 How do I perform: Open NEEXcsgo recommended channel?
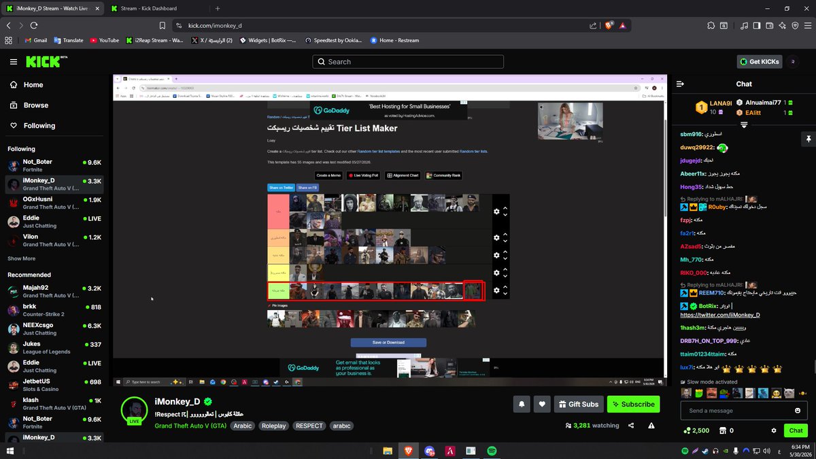pyautogui.click(x=54, y=329)
